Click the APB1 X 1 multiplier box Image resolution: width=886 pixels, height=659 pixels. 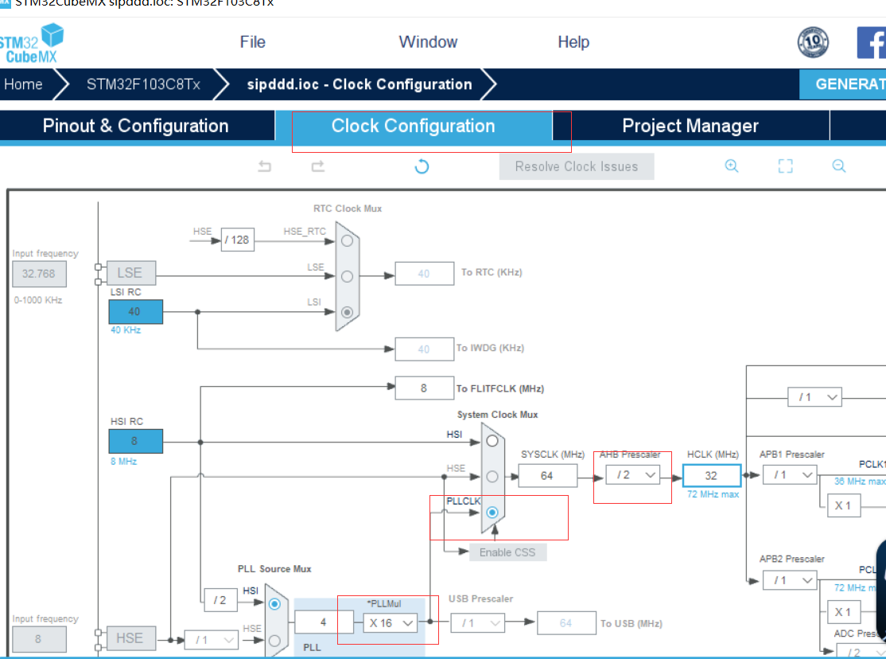coord(844,505)
